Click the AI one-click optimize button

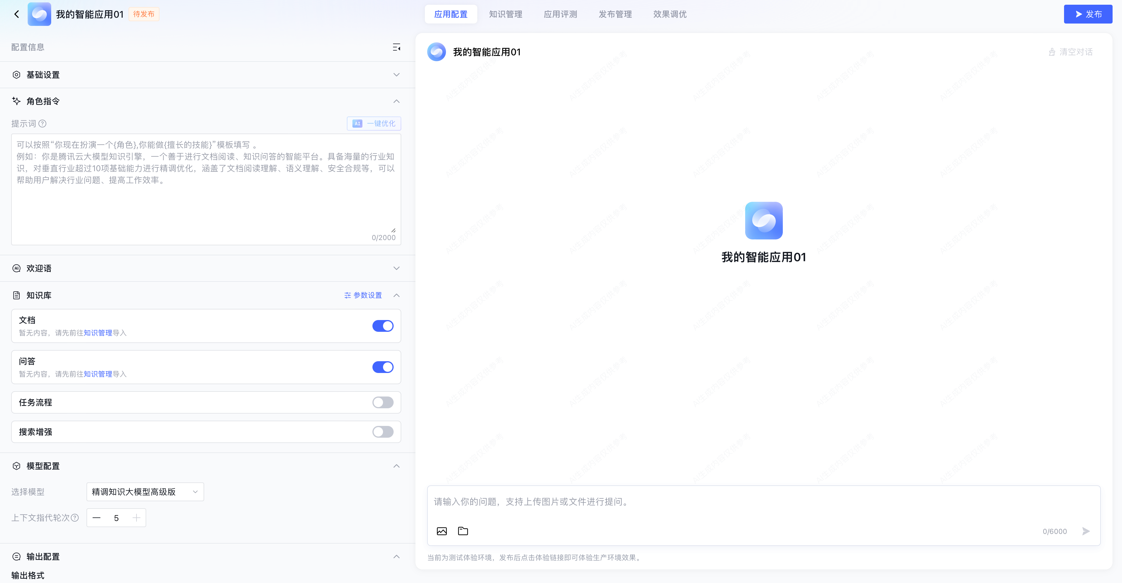(374, 124)
